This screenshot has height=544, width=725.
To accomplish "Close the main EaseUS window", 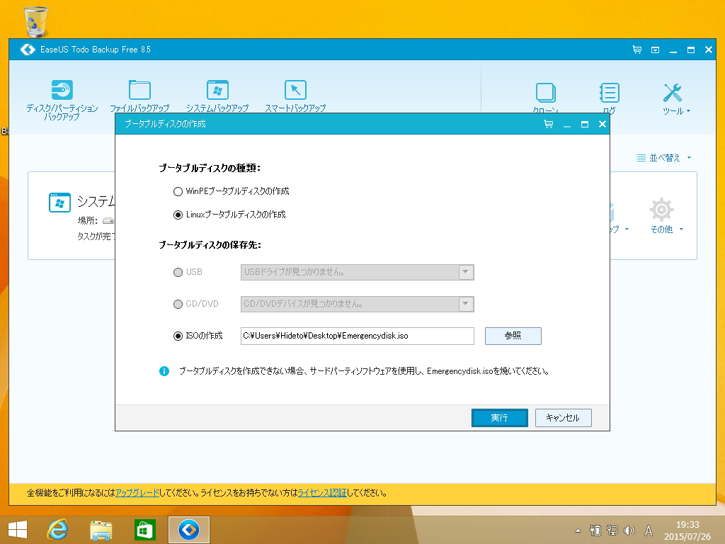I will [708, 50].
